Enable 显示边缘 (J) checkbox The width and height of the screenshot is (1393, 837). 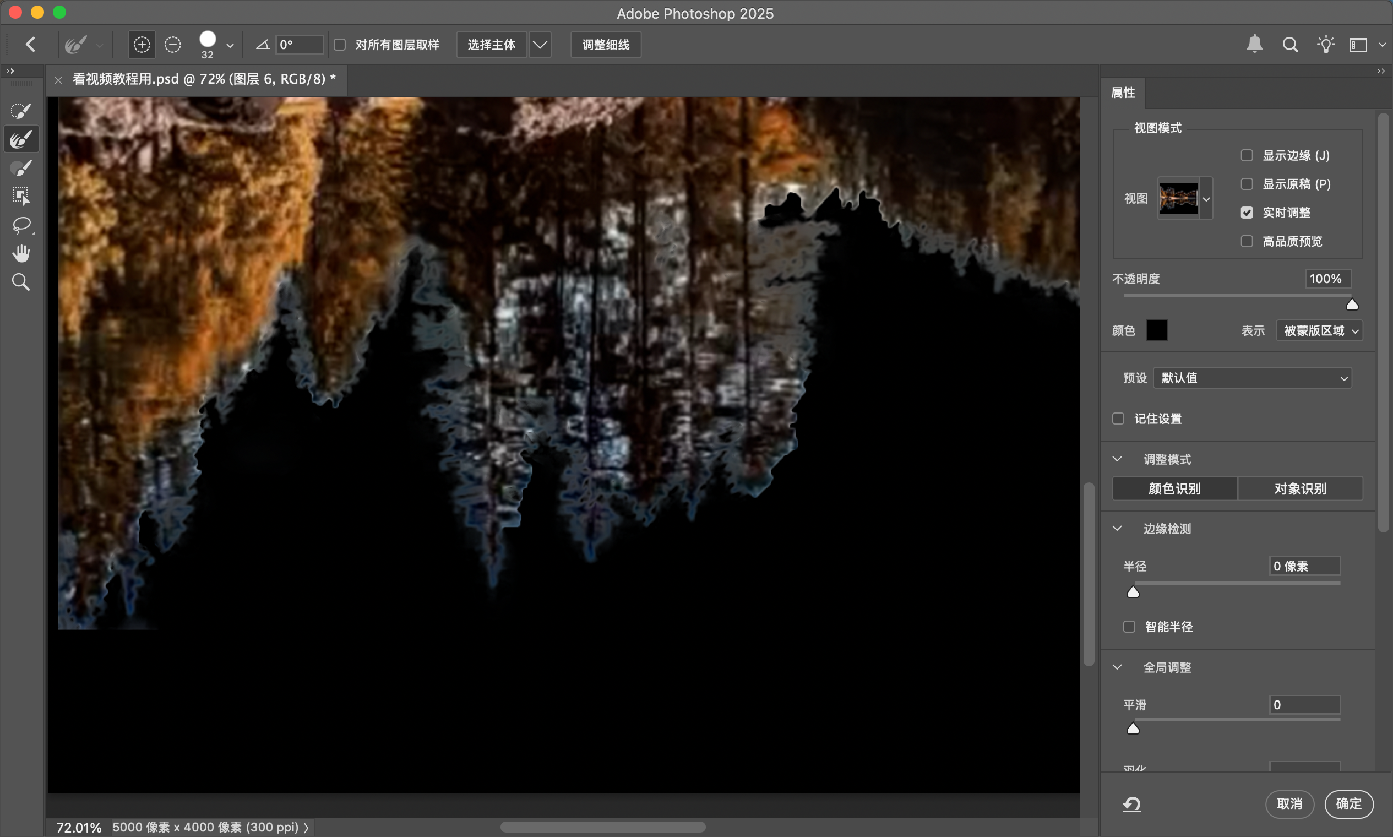click(1247, 156)
